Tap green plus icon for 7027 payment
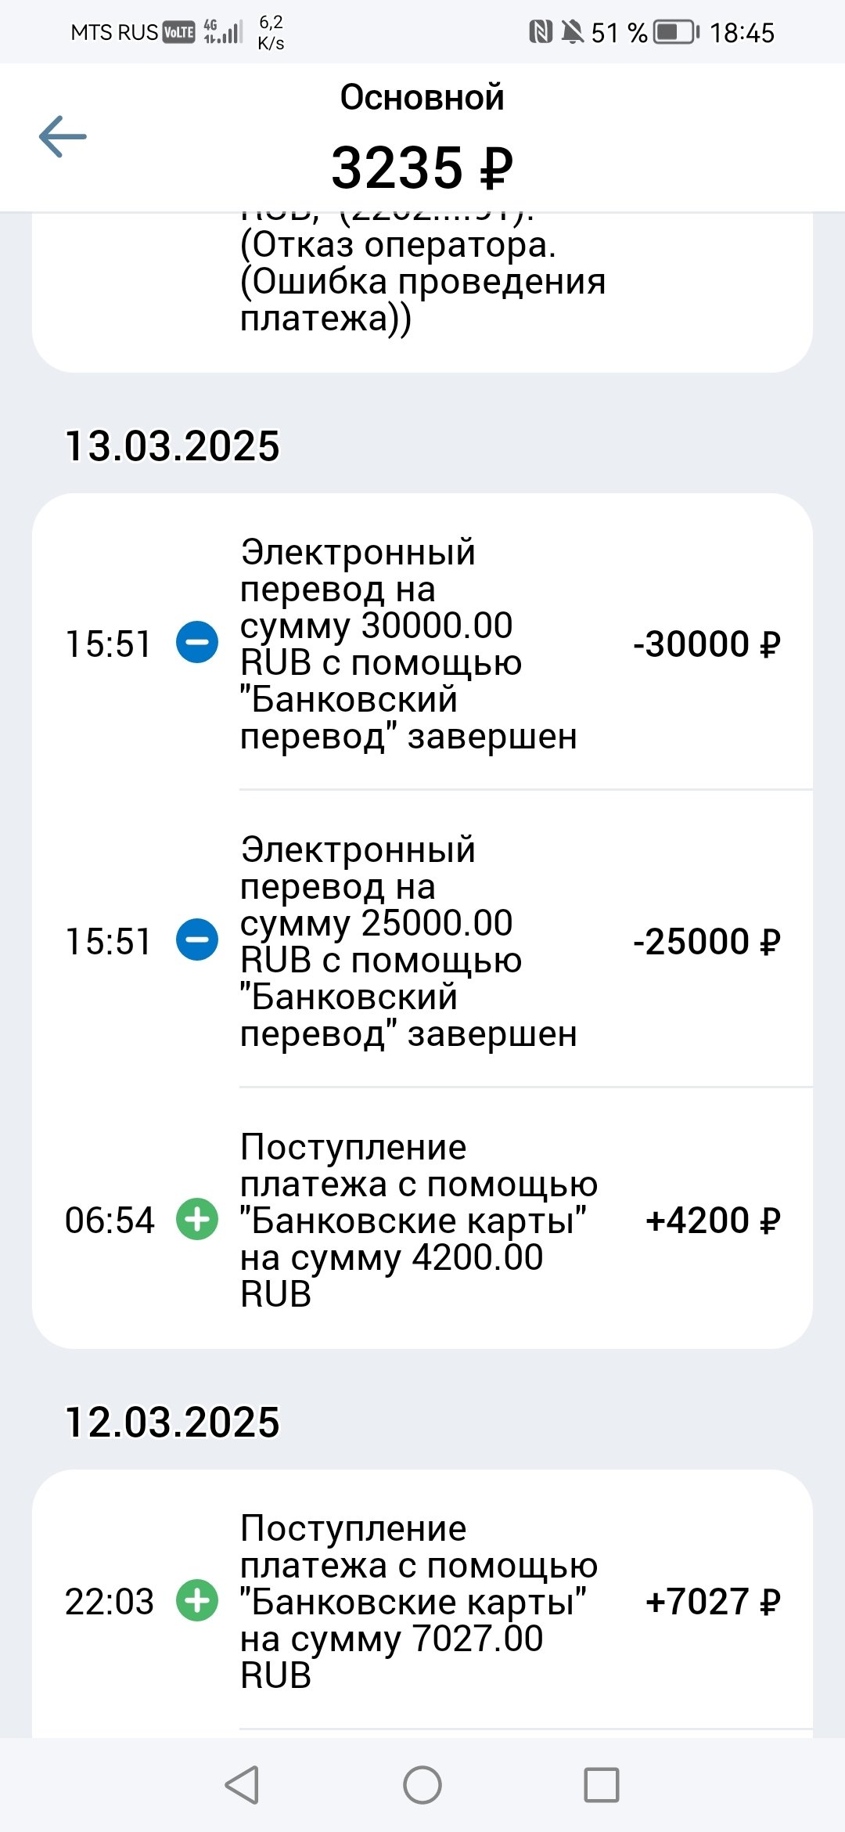 coord(197,1601)
